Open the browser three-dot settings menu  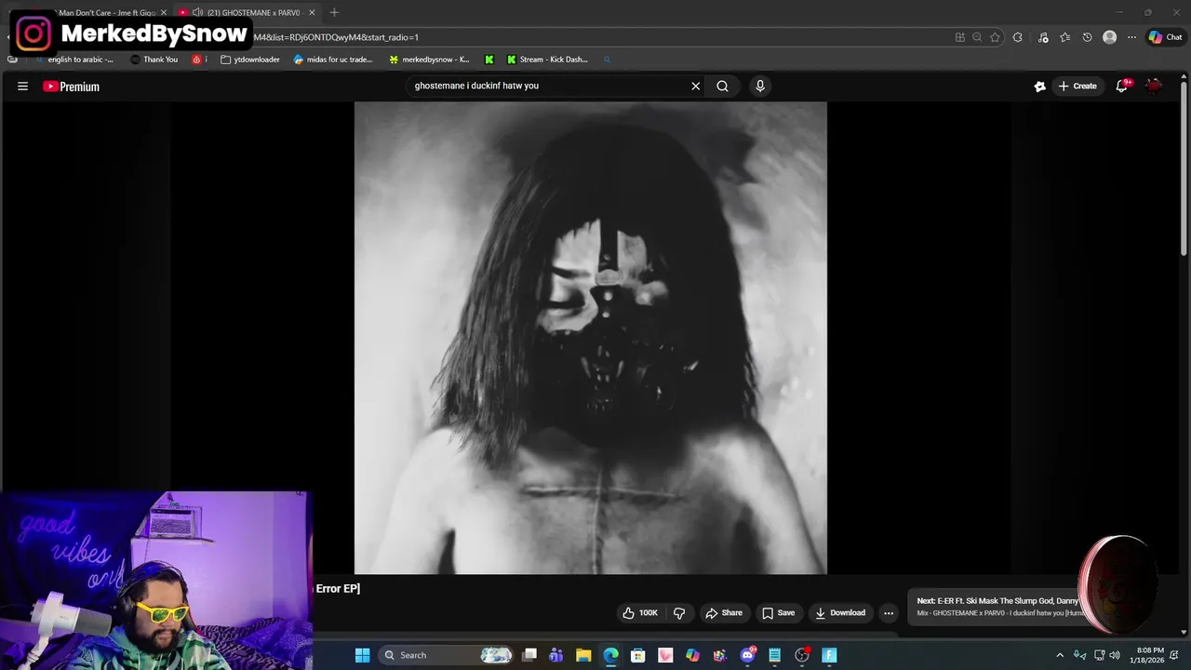[1131, 37]
